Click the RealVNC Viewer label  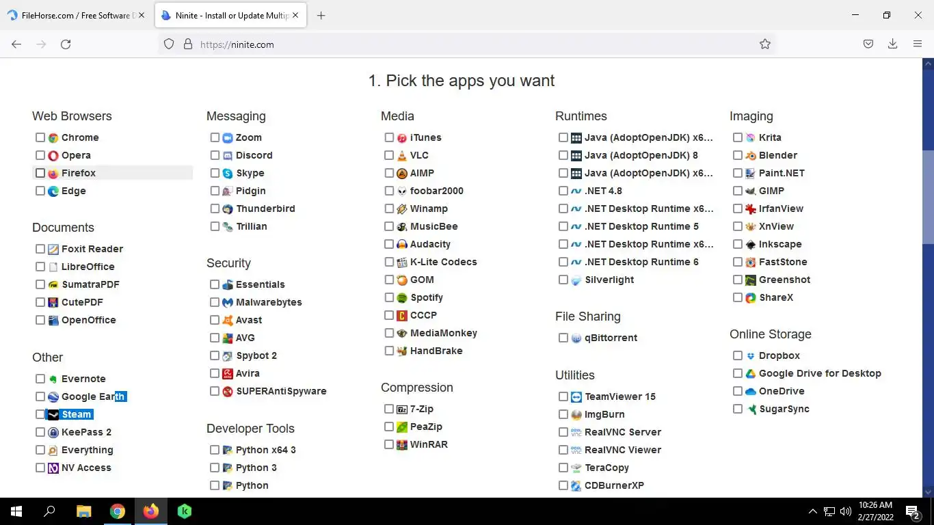point(623,450)
